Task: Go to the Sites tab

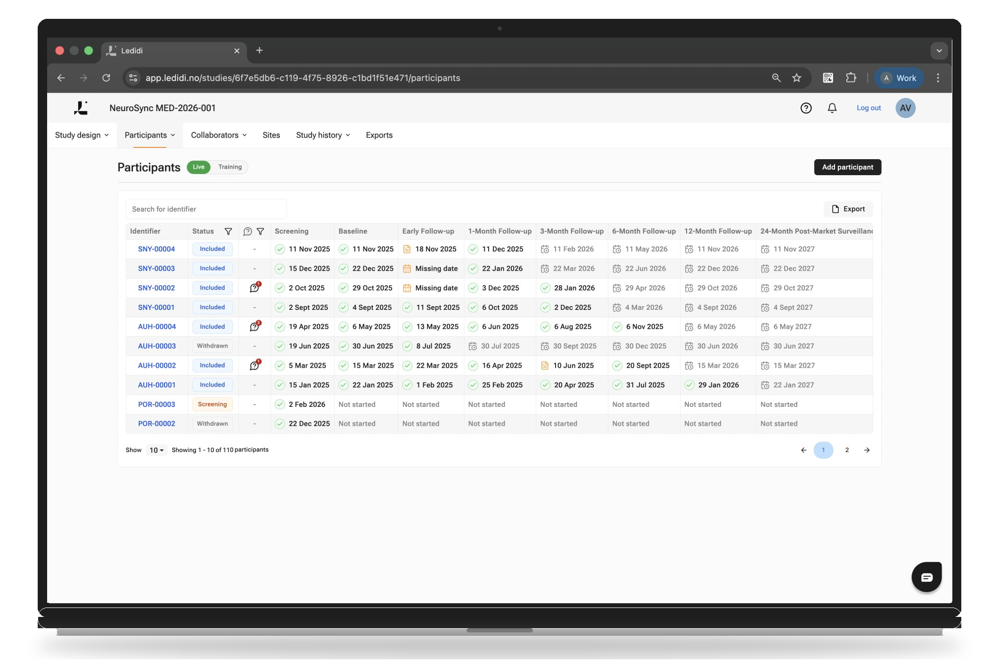Action: click(271, 135)
